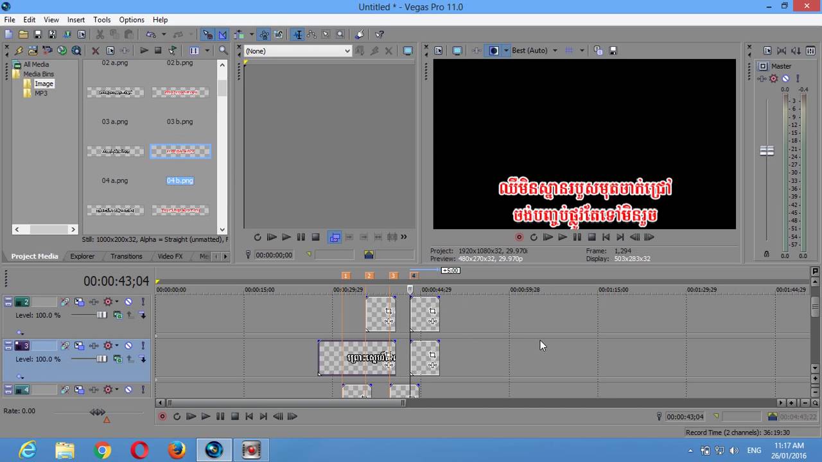Save the project with the floppy icon

(x=37, y=35)
